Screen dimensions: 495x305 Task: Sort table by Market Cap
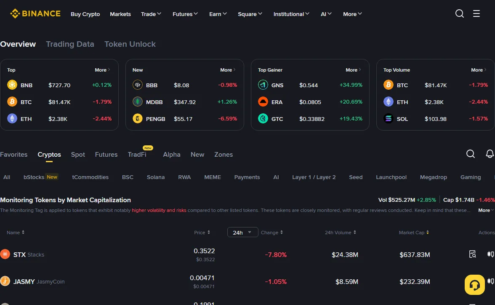(x=414, y=232)
